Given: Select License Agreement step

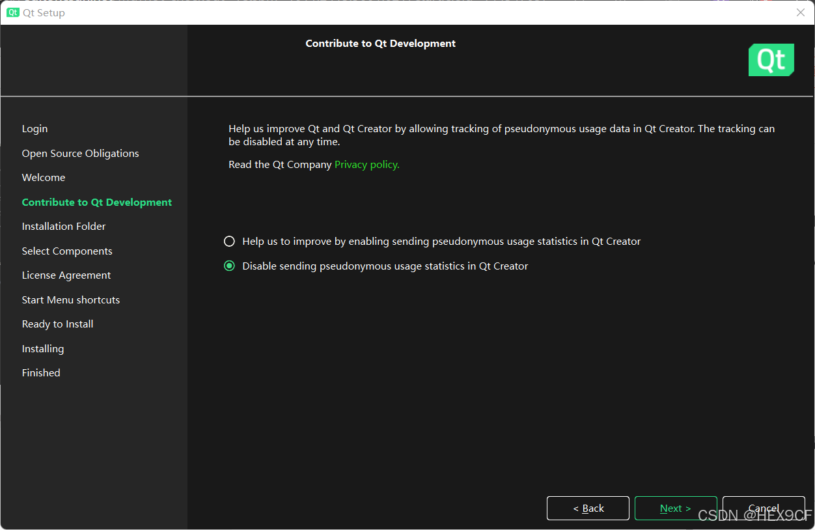Looking at the screenshot, I should (x=66, y=275).
